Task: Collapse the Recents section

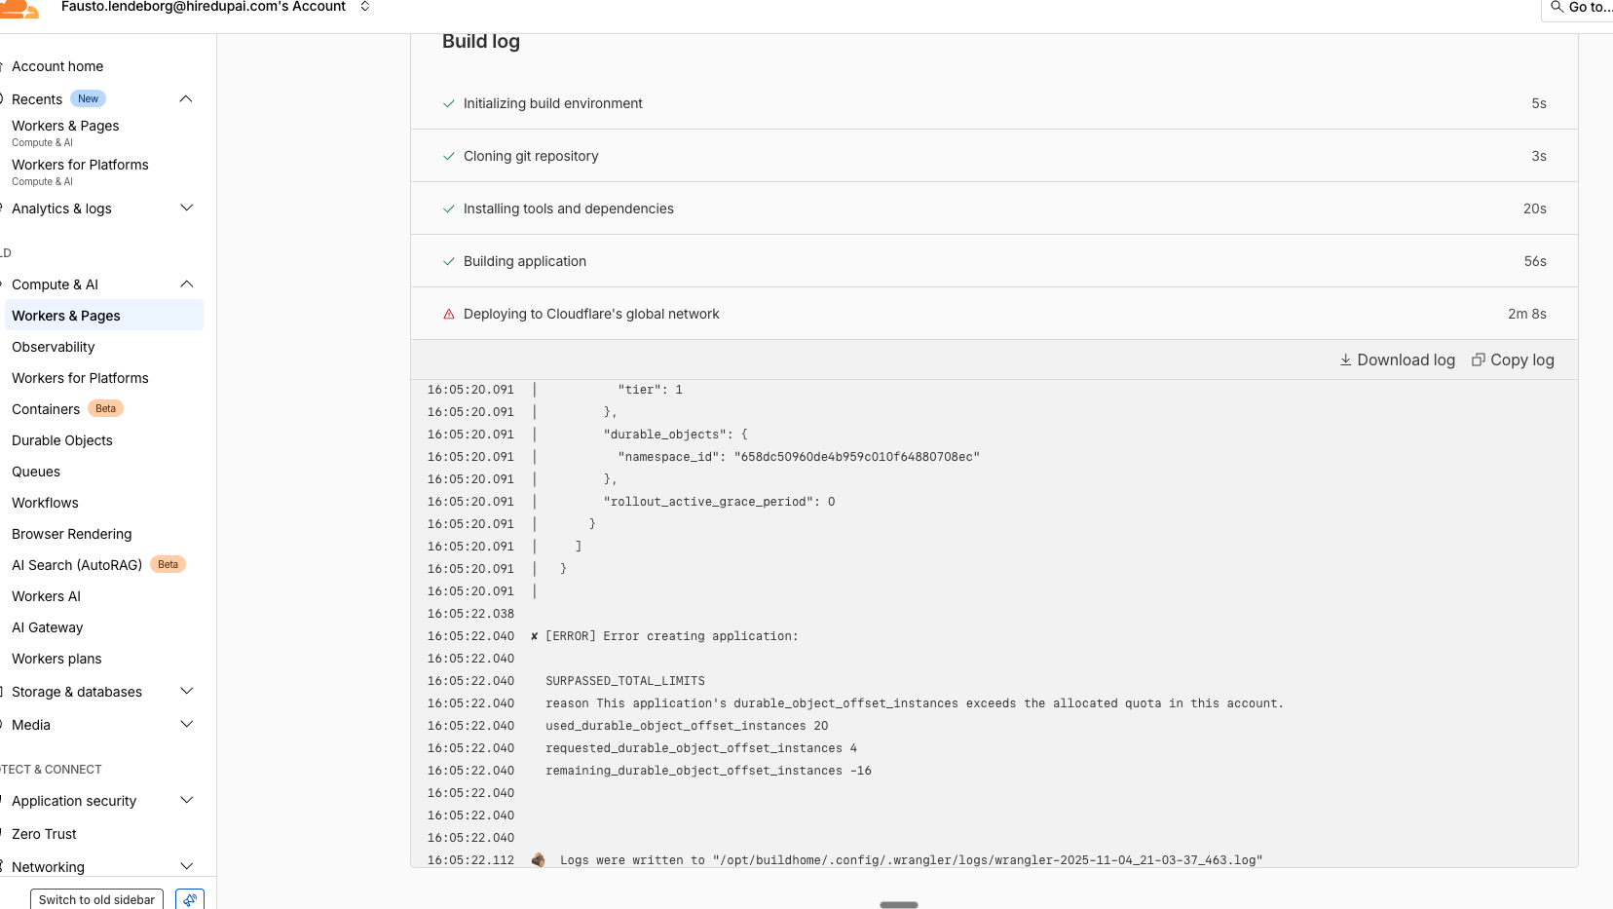Action: click(x=186, y=99)
